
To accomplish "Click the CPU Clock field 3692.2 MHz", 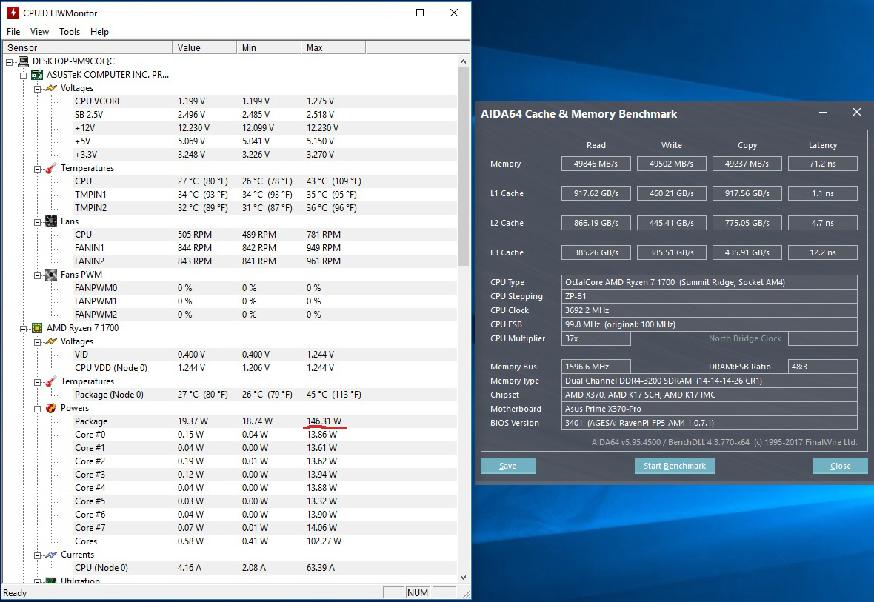I will coord(709,310).
